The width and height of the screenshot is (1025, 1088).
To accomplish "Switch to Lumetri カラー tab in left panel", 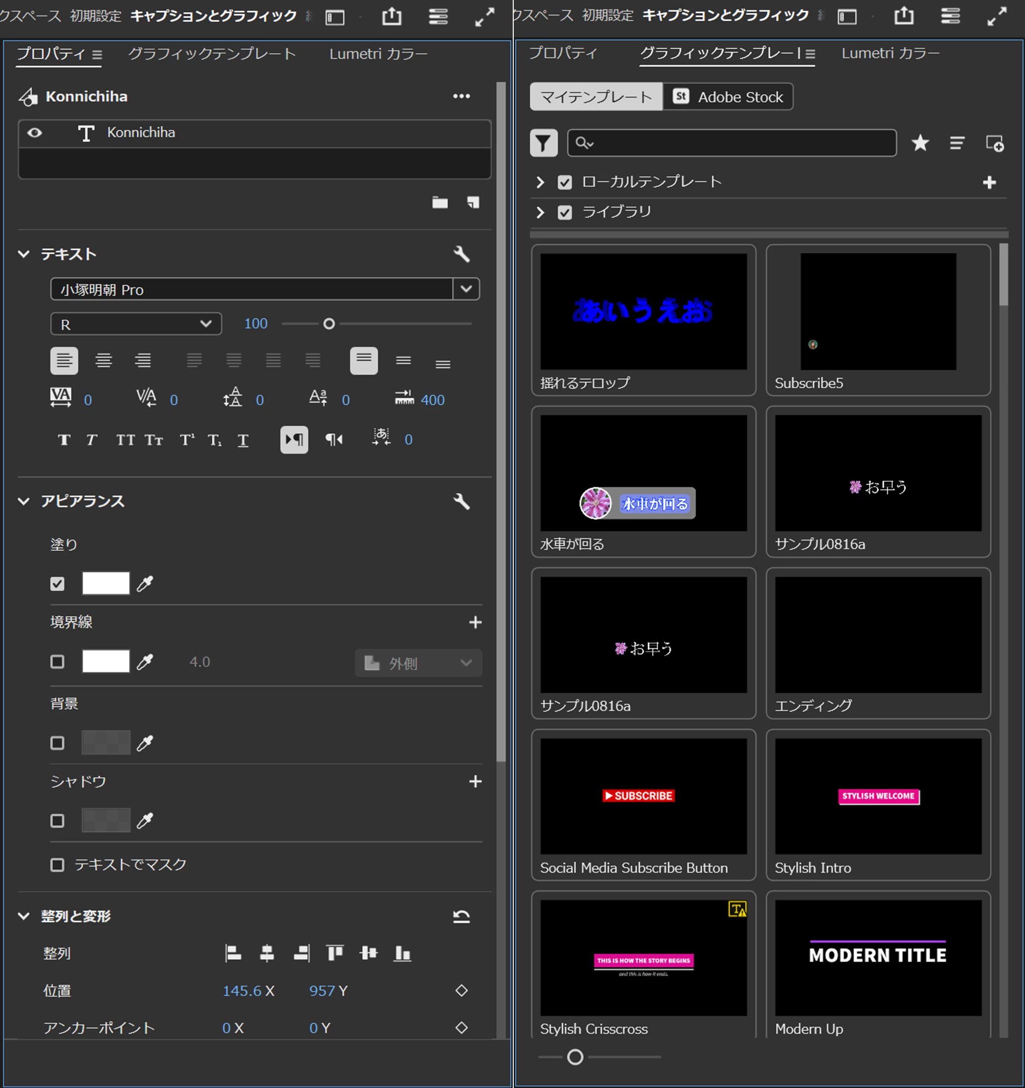I will point(378,54).
